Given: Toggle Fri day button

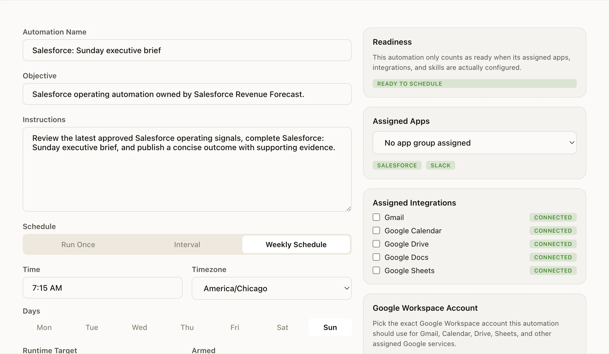Looking at the screenshot, I should [235, 327].
